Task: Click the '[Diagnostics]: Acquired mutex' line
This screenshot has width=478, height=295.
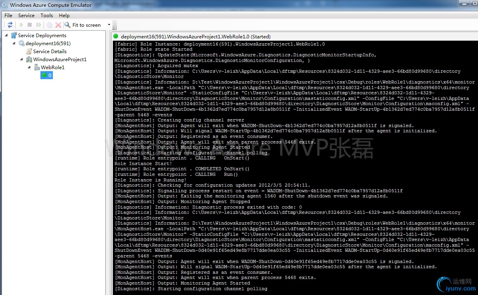Action: 156,66
